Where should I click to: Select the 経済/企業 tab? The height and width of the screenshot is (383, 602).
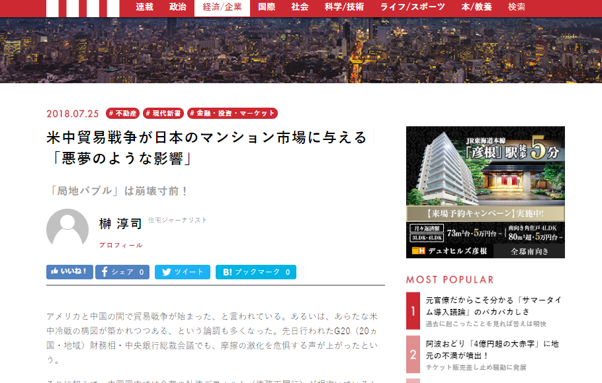pyautogui.click(x=222, y=7)
